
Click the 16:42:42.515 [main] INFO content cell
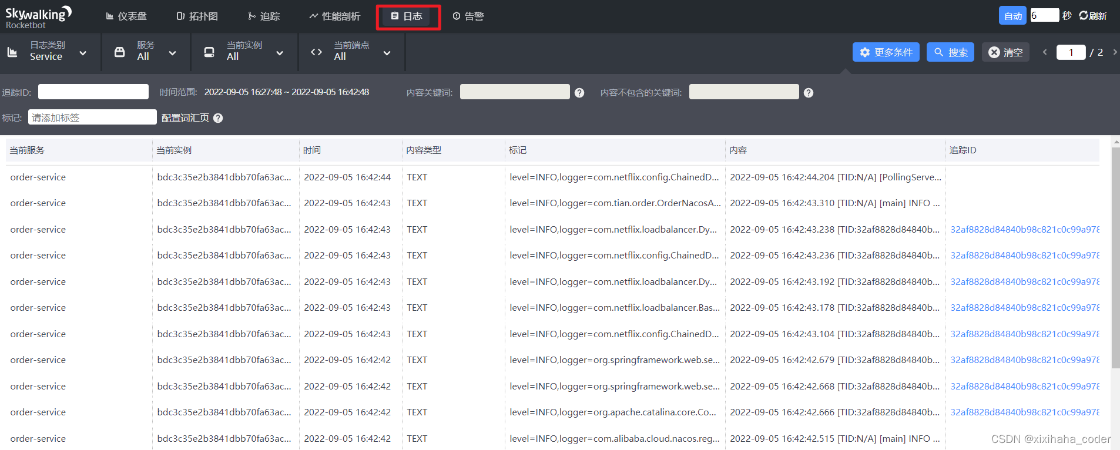[835, 438]
